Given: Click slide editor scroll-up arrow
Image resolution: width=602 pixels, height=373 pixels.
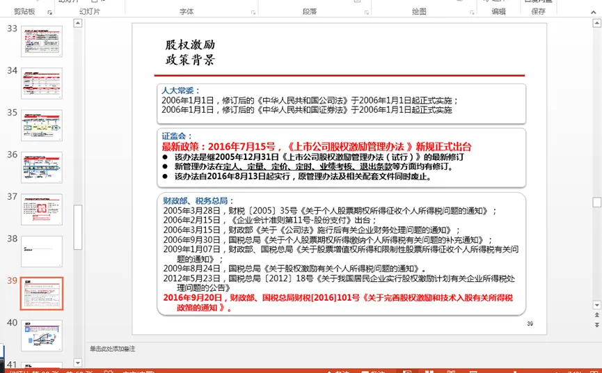Looking at the screenshot, I should coord(596,23).
